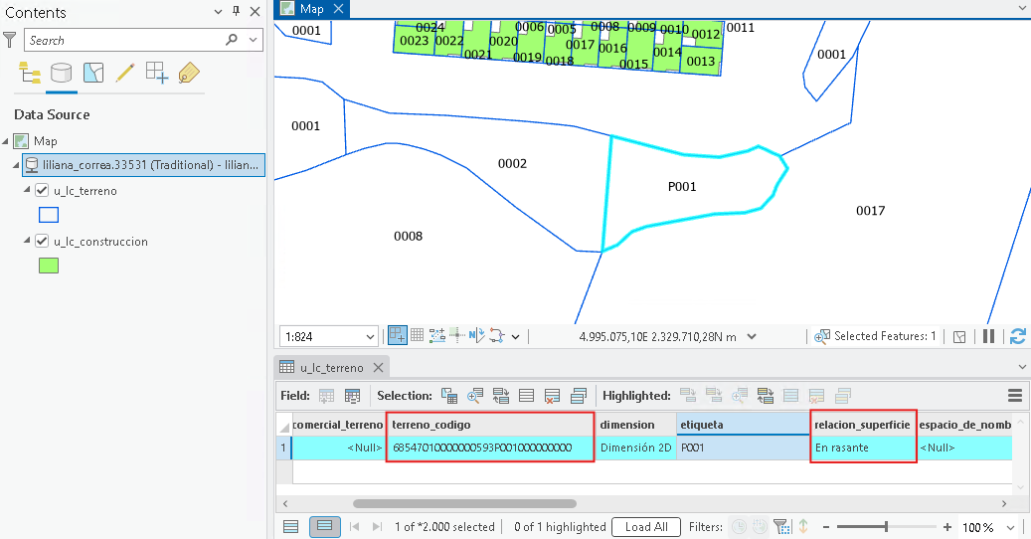Open the coordinate display units dropdown
This screenshot has width=1031, height=539.
(752, 336)
